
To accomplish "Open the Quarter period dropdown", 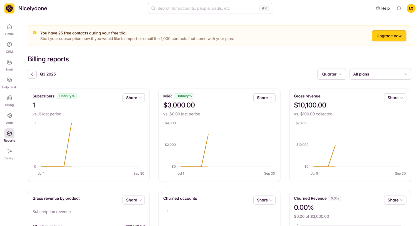I will pos(332,74).
